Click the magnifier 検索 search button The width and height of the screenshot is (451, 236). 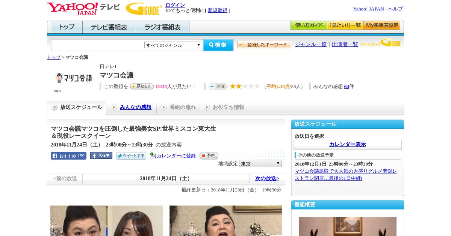[x=218, y=45]
